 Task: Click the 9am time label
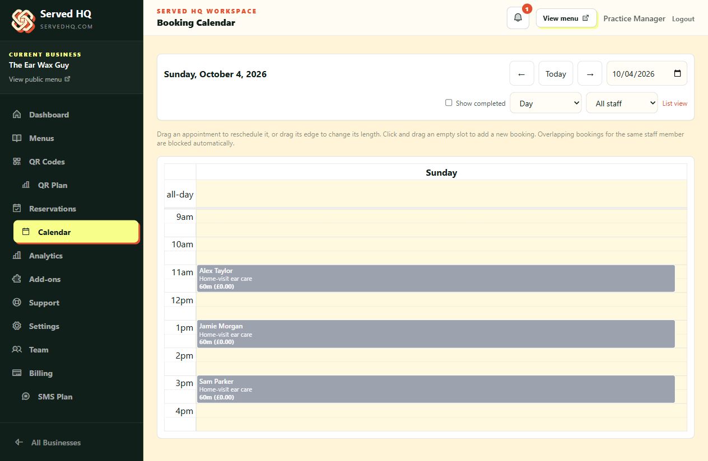(x=184, y=217)
